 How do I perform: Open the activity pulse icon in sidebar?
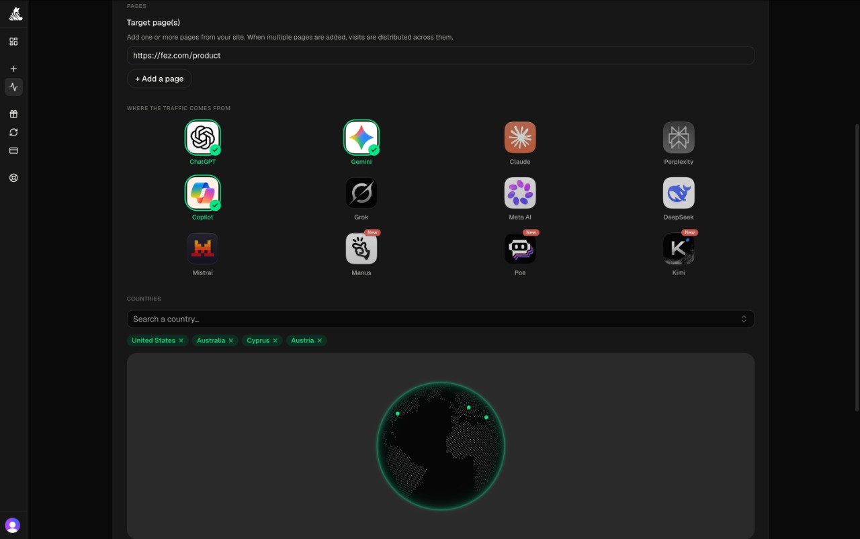point(13,87)
